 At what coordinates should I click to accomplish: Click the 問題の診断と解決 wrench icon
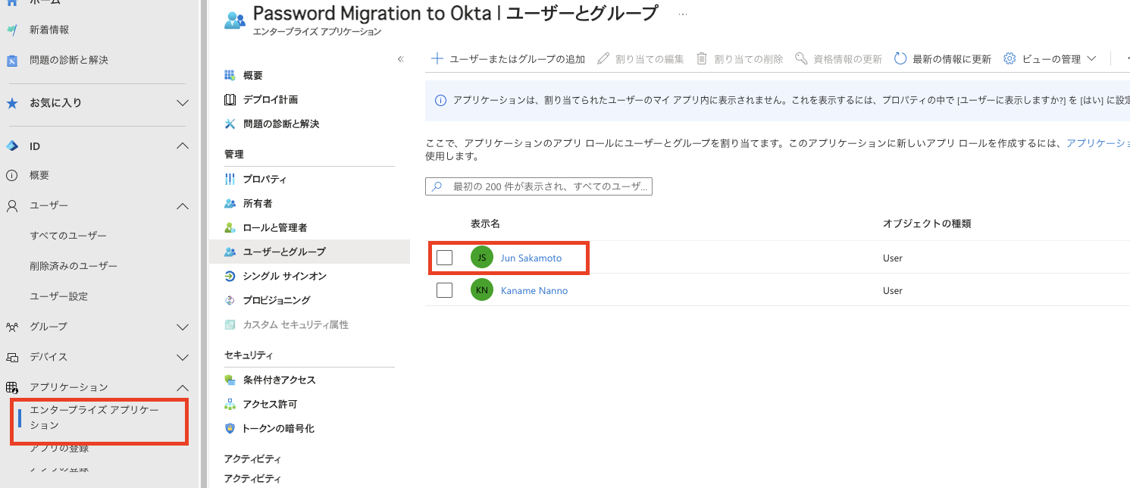230,124
